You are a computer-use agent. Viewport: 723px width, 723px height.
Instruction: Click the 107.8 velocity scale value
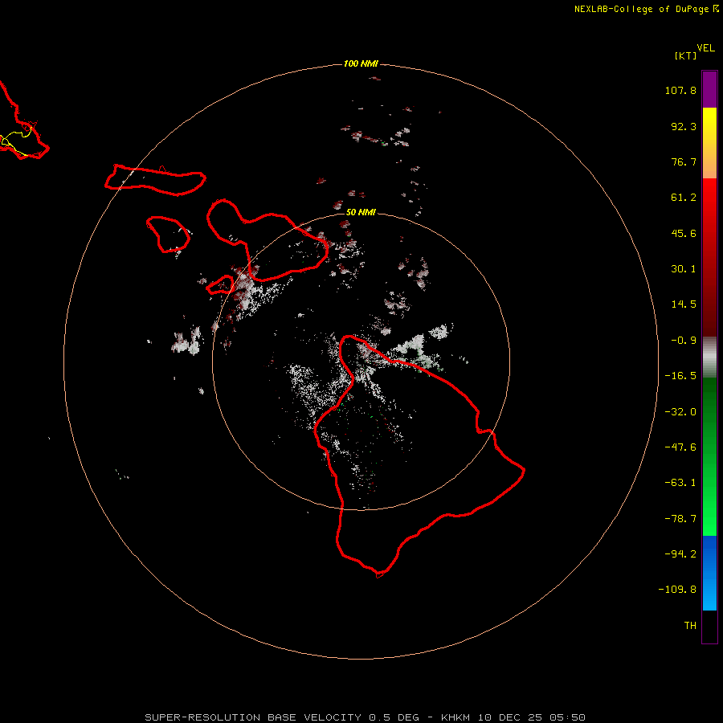click(x=680, y=90)
